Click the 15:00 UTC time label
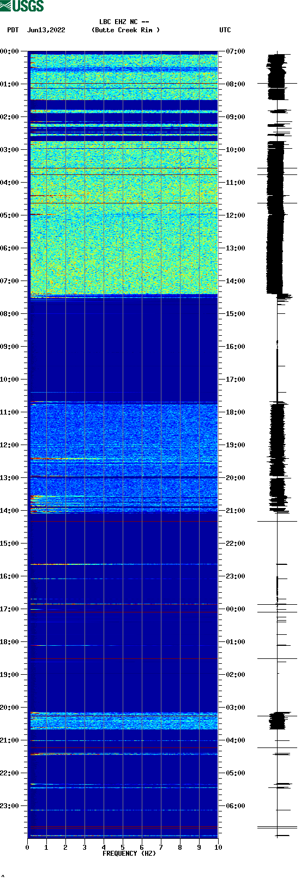Image resolution: width=301 pixels, height=882 pixels. point(236,314)
